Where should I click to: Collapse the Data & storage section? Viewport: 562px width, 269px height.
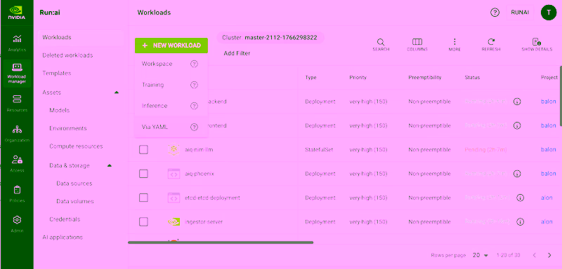pos(110,165)
